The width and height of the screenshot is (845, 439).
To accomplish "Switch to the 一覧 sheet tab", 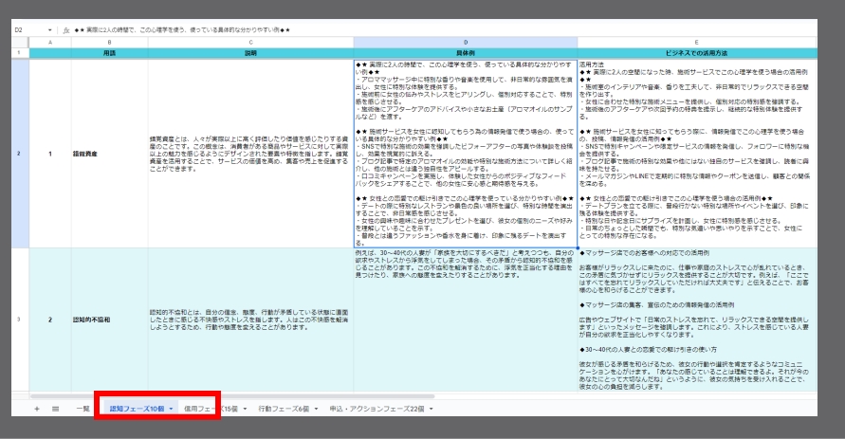I will click(83, 409).
